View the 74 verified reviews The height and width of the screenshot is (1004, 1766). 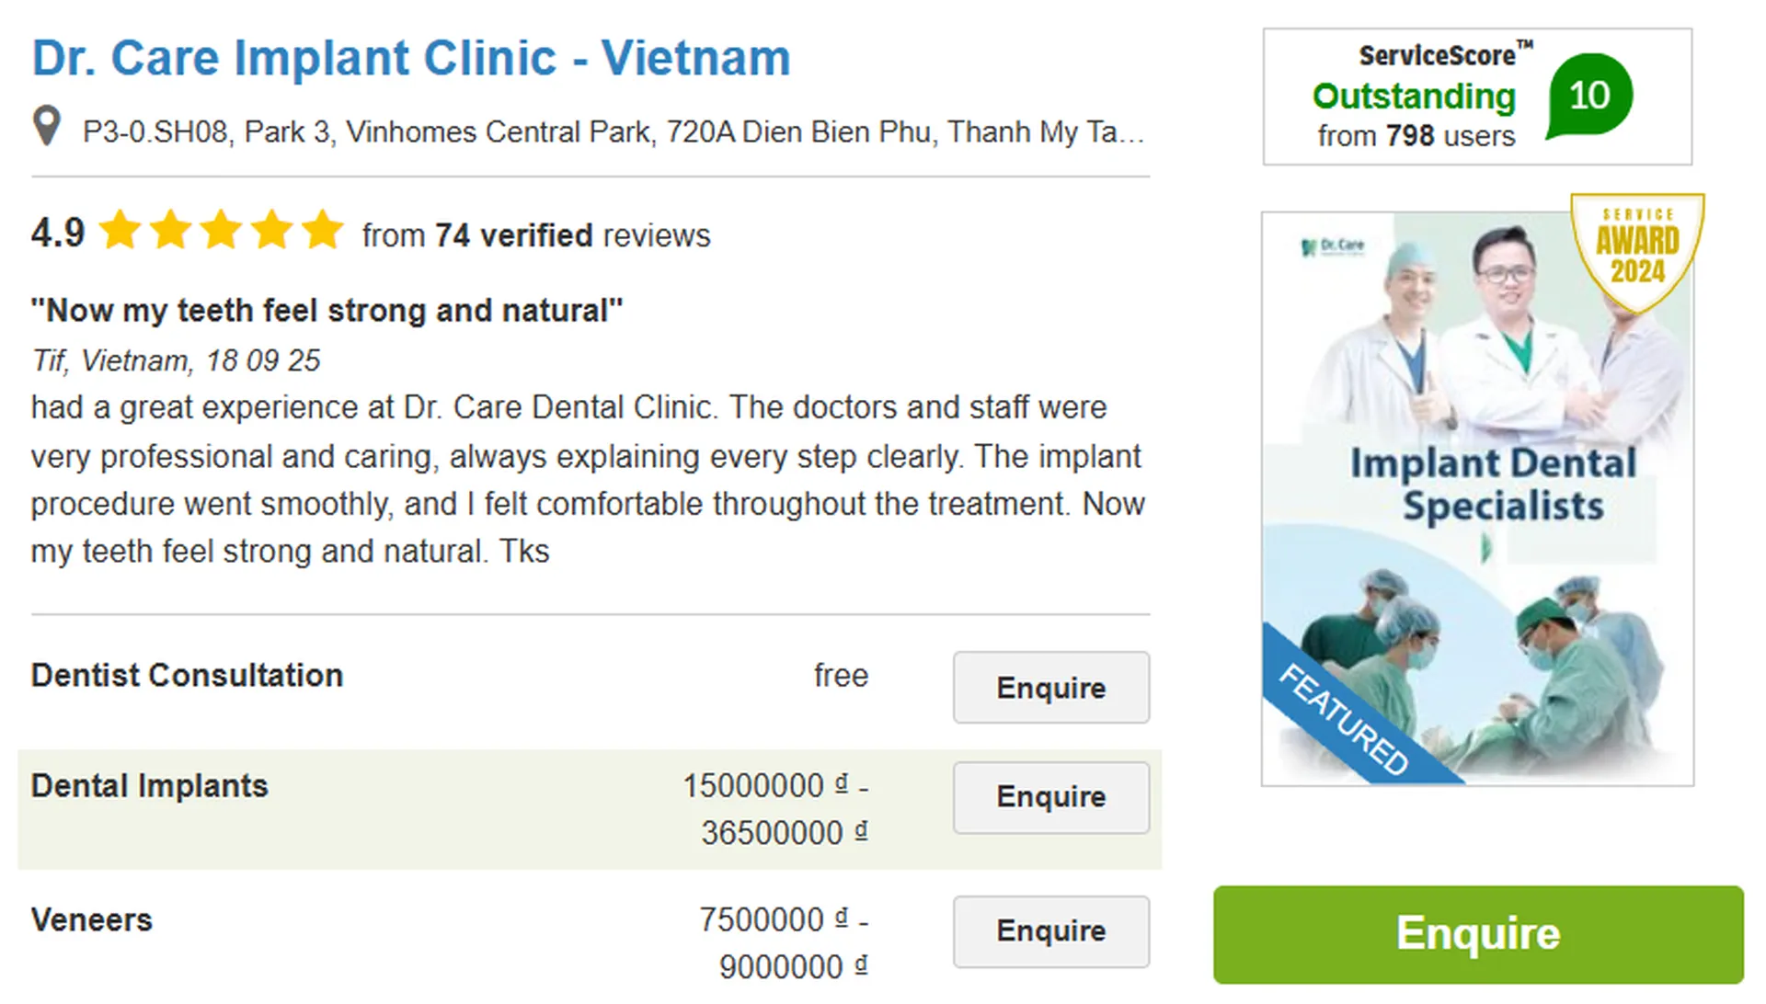coord(515,235)
